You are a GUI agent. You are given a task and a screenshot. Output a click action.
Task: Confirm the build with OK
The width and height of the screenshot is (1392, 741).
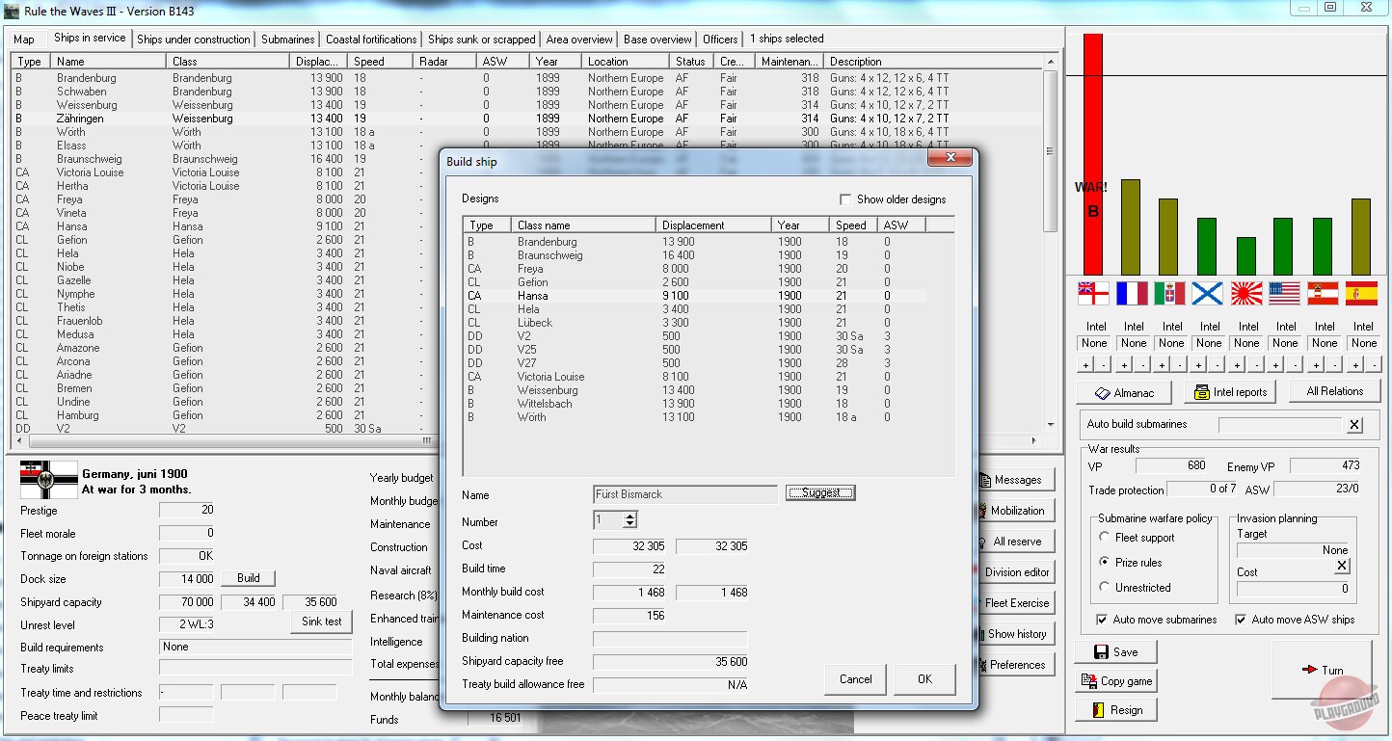(924, 679)
